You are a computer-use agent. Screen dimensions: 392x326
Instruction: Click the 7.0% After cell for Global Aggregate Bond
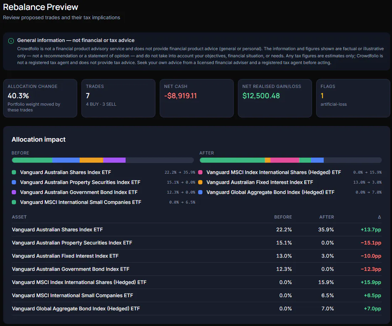328,309
